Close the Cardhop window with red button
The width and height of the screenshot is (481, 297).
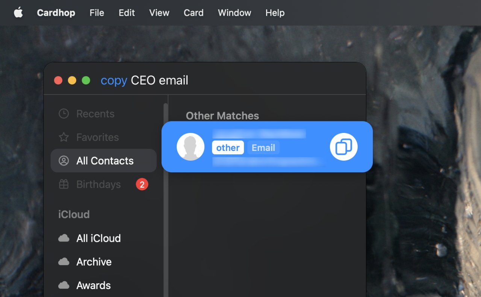[x=58, y=80]
